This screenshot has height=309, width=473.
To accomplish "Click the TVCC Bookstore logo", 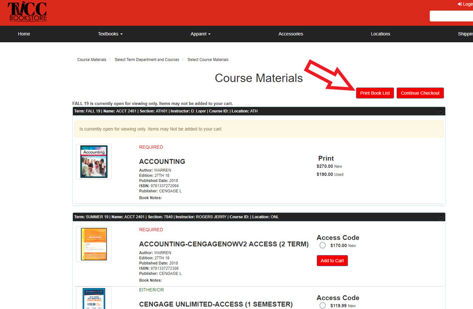I will point(27,12).
